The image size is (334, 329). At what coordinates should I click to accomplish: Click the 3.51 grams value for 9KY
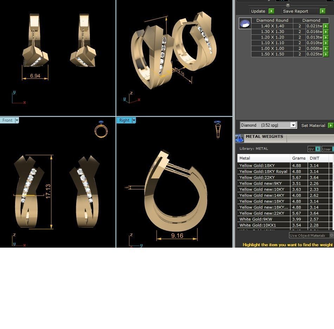coord(296,183)
